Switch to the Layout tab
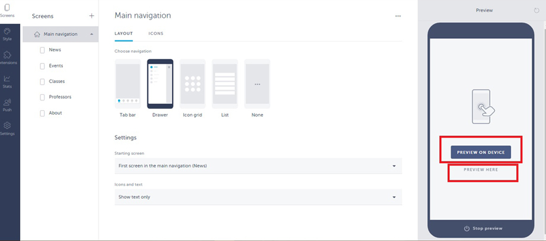The width and height of the screenshot is (546, 241). (123, 33)
